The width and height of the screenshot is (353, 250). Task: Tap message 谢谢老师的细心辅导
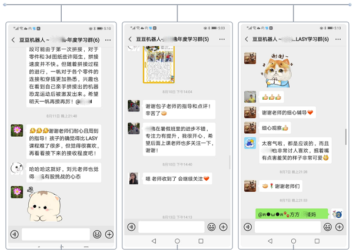(x=288, y=112)
